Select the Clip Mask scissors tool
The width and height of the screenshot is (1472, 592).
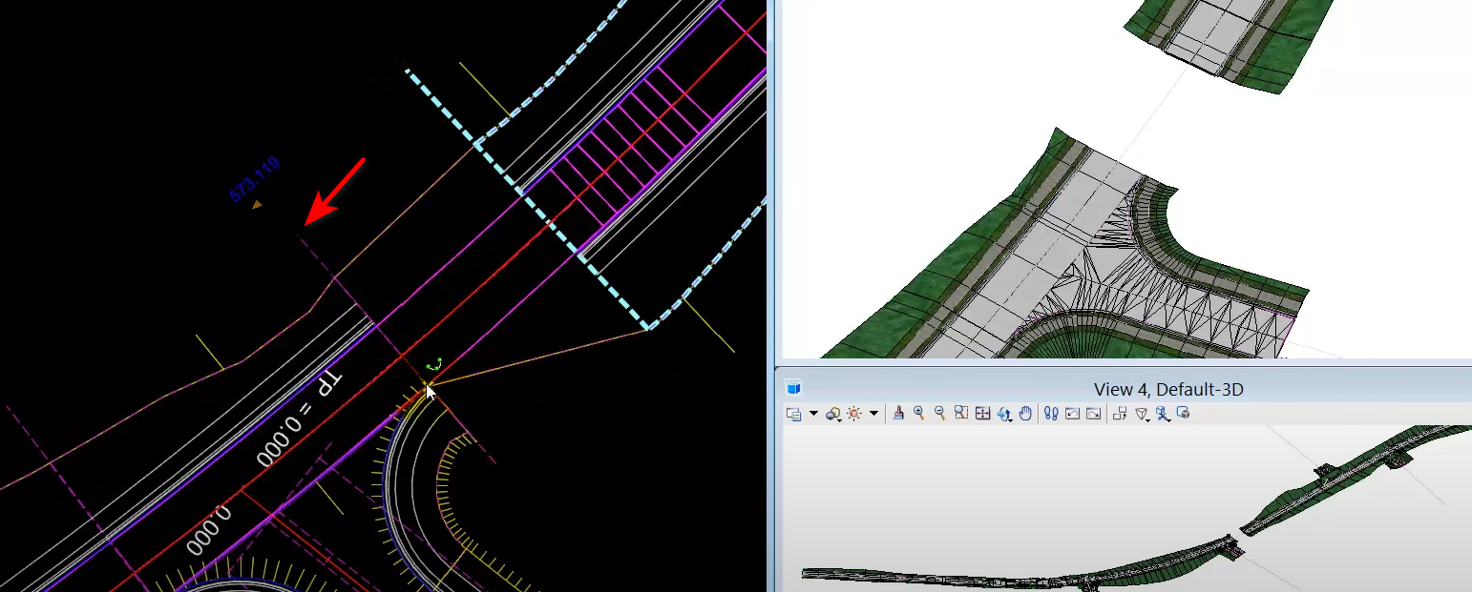(x=1164, y=414)
